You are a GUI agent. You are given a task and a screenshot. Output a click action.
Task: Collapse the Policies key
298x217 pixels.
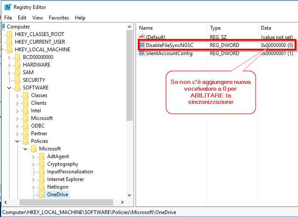coord(17,141)
